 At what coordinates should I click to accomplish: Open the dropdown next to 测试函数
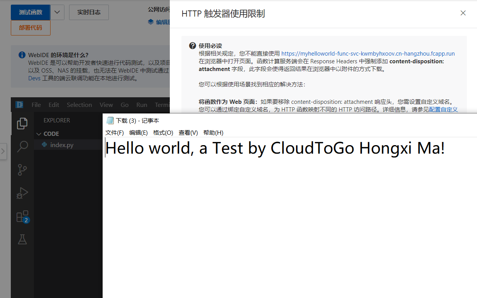[x=57, y=12]
